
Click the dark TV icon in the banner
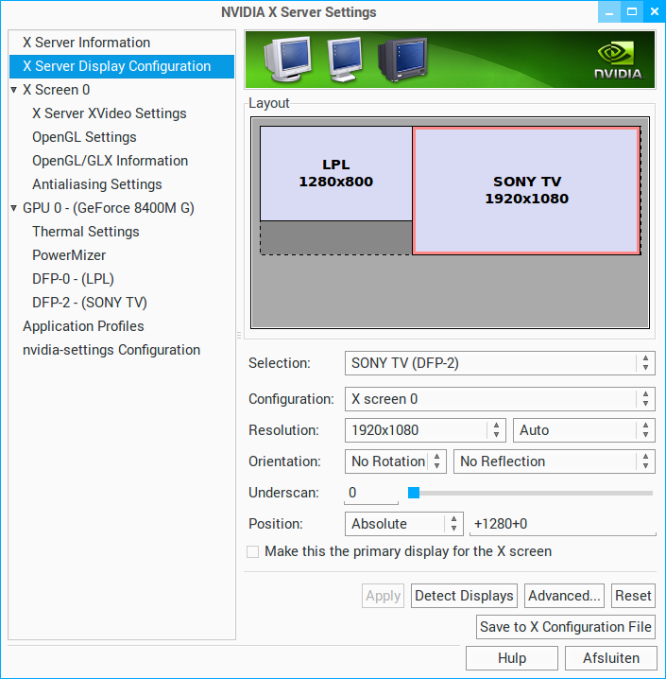pyautogui.click(x=402, y=60)
